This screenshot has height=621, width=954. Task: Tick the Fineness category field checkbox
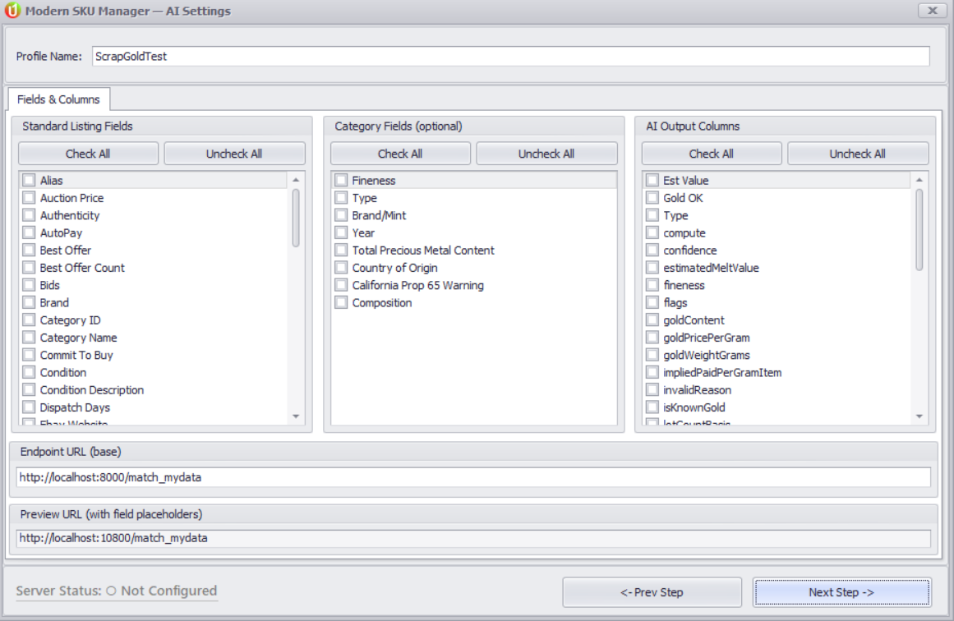[341, 180]
